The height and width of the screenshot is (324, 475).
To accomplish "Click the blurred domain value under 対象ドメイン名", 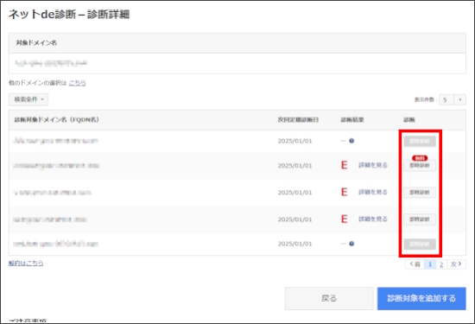I will (x=51, y=63).
